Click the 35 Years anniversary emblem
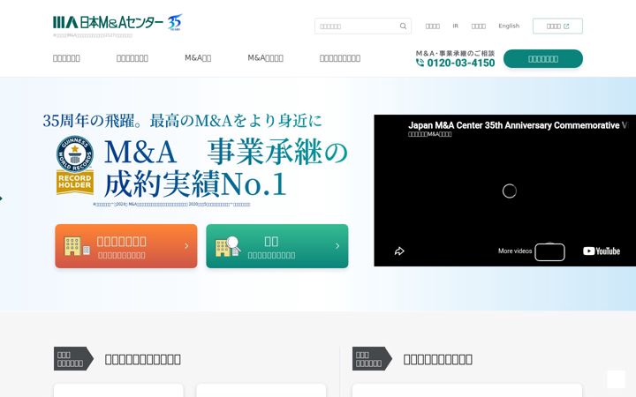The height and width of the screenshot is (397, 636). pyautogui.click(x=175, y=22)
